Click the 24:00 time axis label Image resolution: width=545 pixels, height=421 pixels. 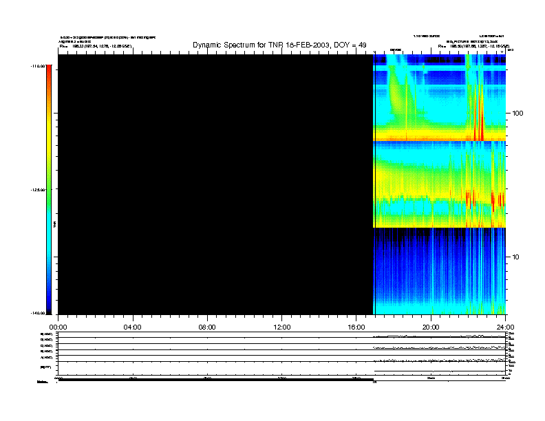point(505,327)
